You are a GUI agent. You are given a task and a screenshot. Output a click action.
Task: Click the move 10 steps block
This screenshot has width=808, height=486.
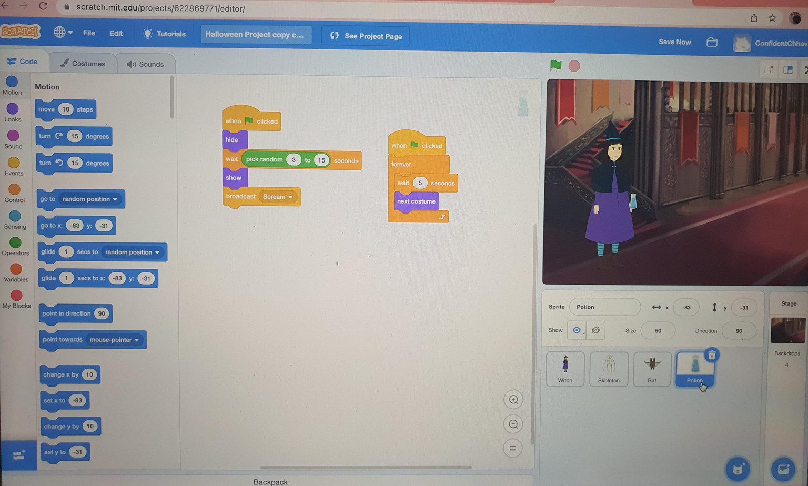click(x=66, y=109)
